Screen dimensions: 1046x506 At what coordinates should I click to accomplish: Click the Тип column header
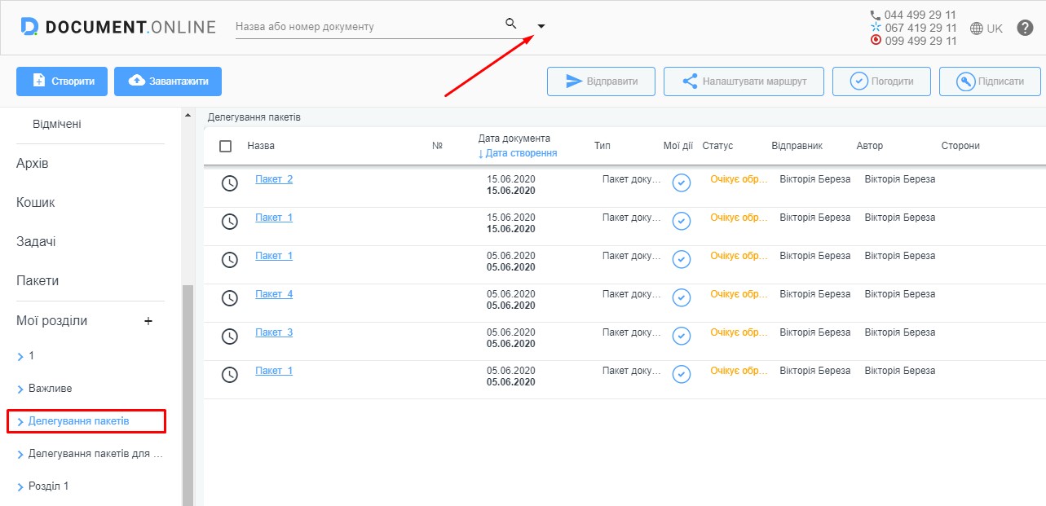click(x=602, y=146)
